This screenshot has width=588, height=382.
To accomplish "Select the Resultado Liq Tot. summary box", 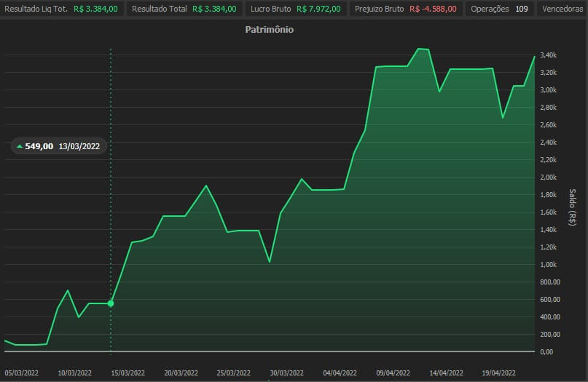I will [x=63, y=9].
